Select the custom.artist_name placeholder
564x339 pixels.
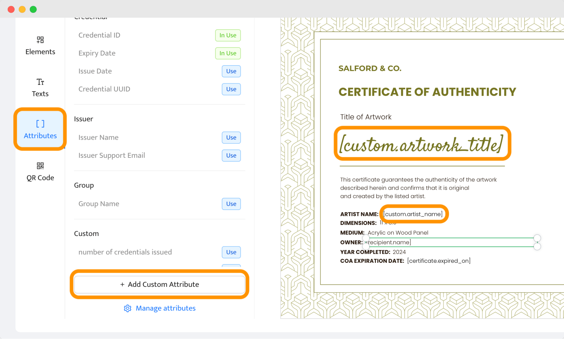click(x=413, y=214)
